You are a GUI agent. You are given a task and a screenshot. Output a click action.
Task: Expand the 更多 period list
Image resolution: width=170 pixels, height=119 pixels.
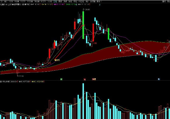[x=99, y=1]
